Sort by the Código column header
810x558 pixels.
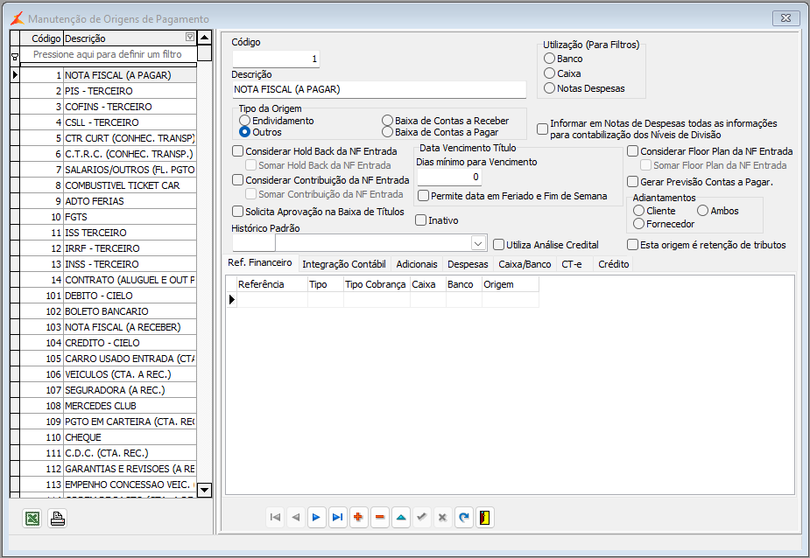(x=41, y=38)
